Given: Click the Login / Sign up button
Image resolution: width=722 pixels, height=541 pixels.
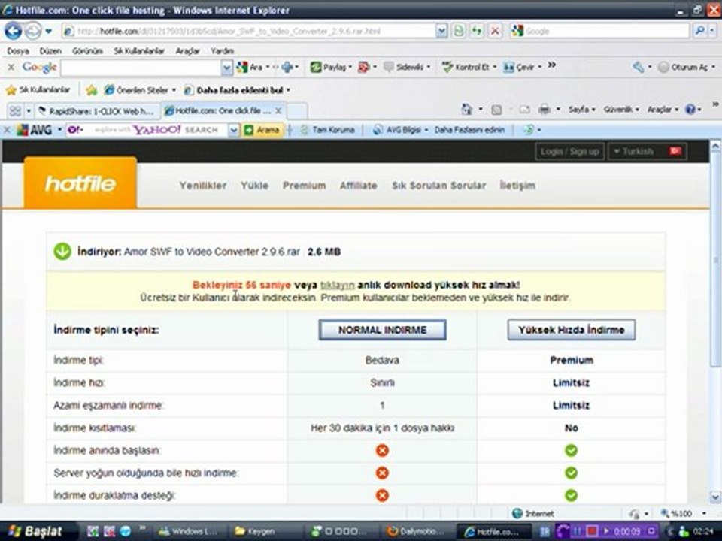Looking at the screenshot, I should (569, 151).
